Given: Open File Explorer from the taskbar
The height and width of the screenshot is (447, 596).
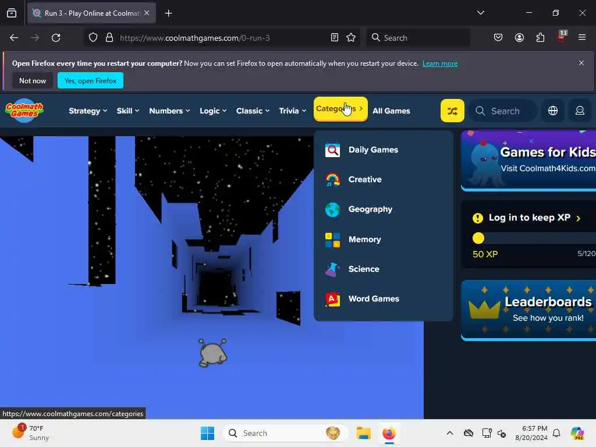Looking at the screenshot, I should click(x=363, y=433).
